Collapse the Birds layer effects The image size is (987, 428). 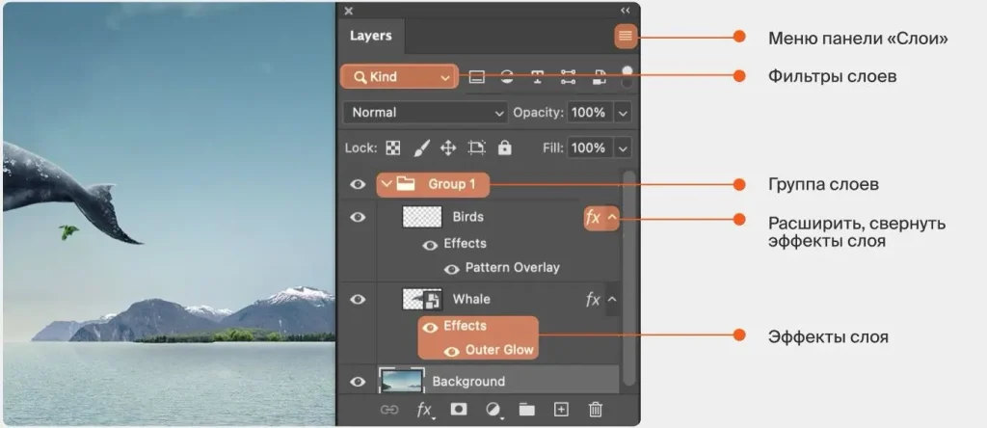click(611, 218)
